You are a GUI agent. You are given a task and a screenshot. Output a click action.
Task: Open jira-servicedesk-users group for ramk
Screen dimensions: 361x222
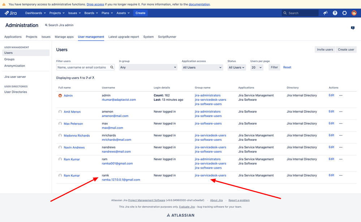click(x=210, y=175)
